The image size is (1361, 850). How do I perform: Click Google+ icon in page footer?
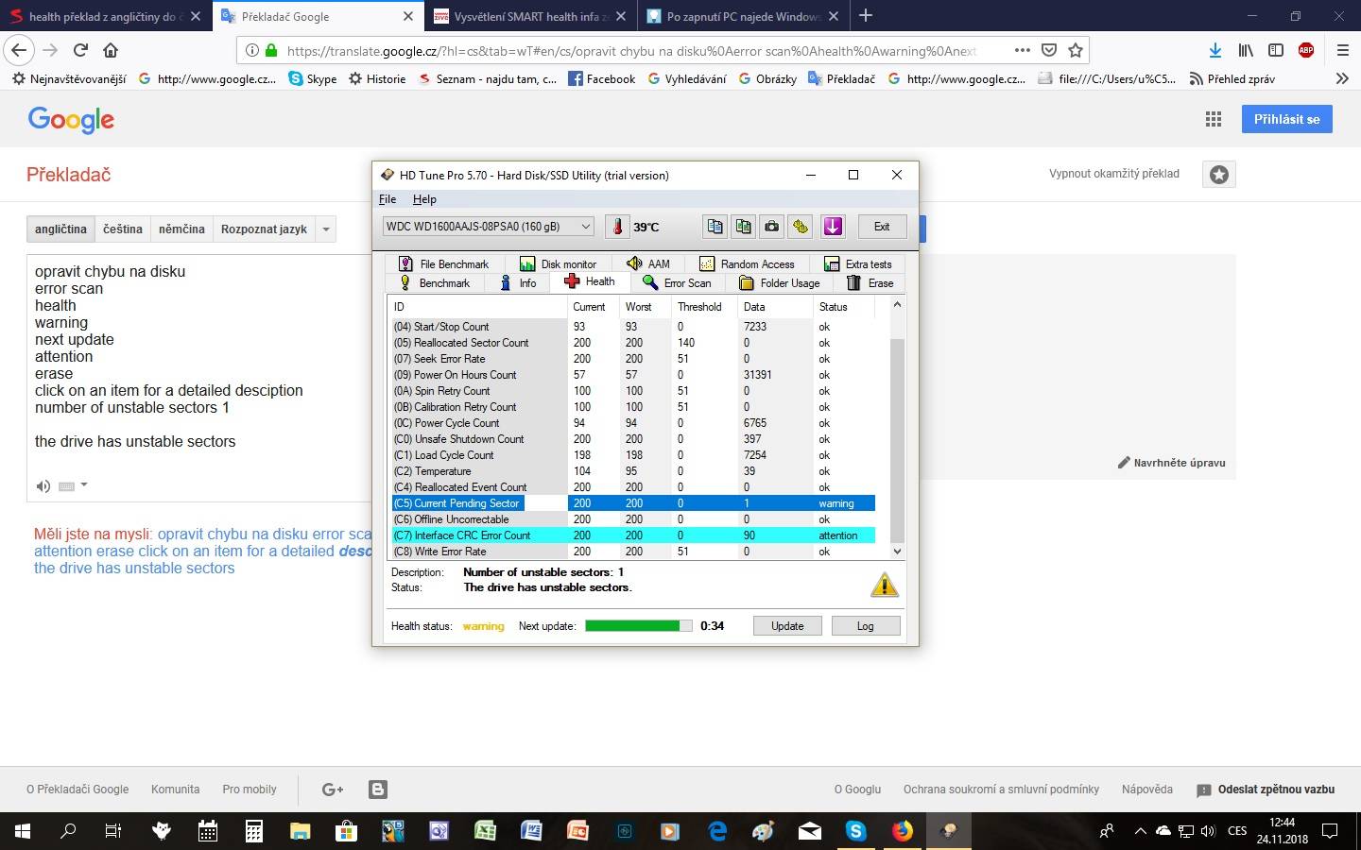333,790
